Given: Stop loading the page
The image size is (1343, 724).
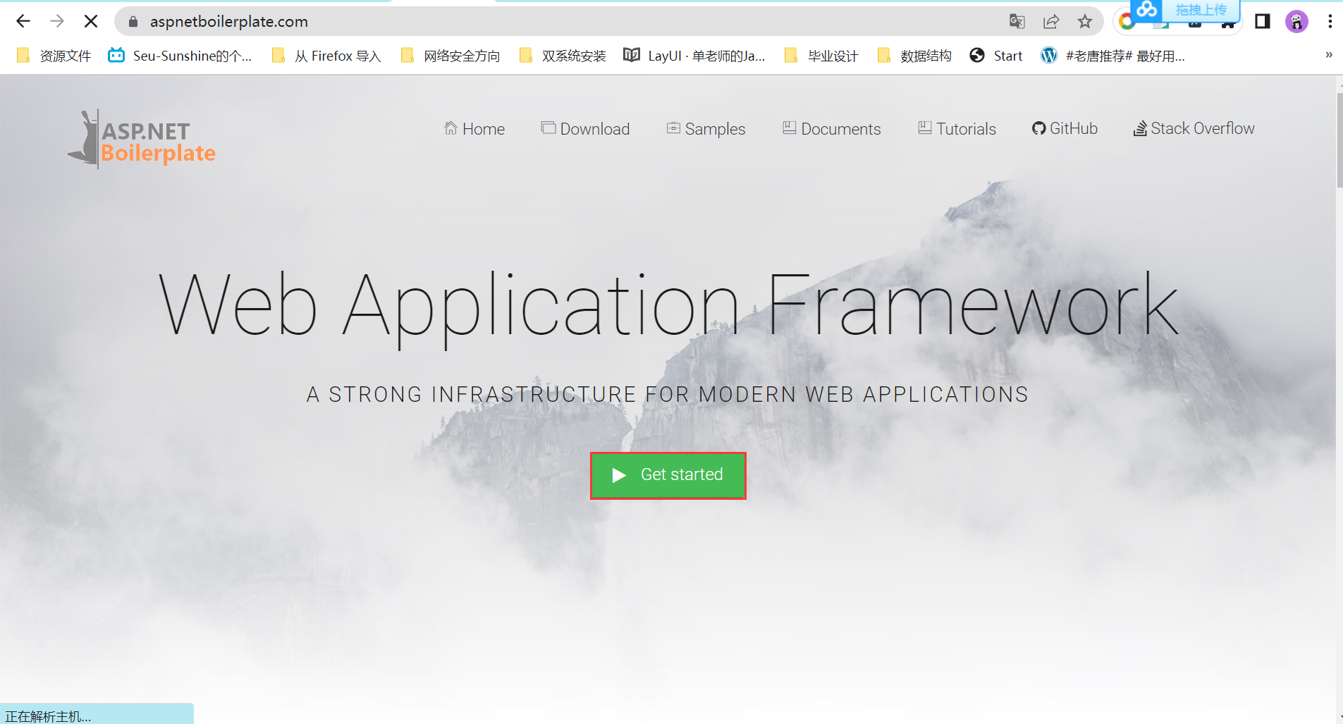Looking at the screenshot, I should tap(91, 21).
